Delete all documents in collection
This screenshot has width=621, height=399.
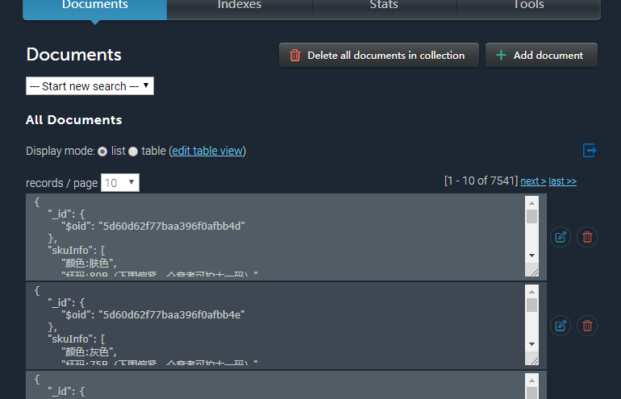[379, 55]
